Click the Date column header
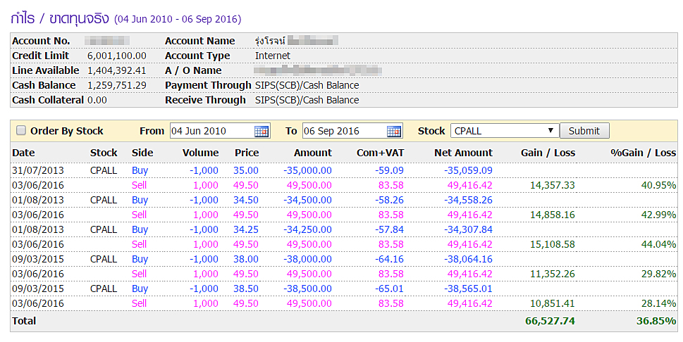This screenshot has width=683, height=342. click(23, 153)
